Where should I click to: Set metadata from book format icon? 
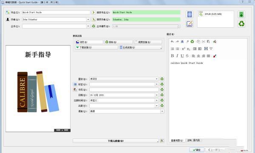click(x=190, y=24)
